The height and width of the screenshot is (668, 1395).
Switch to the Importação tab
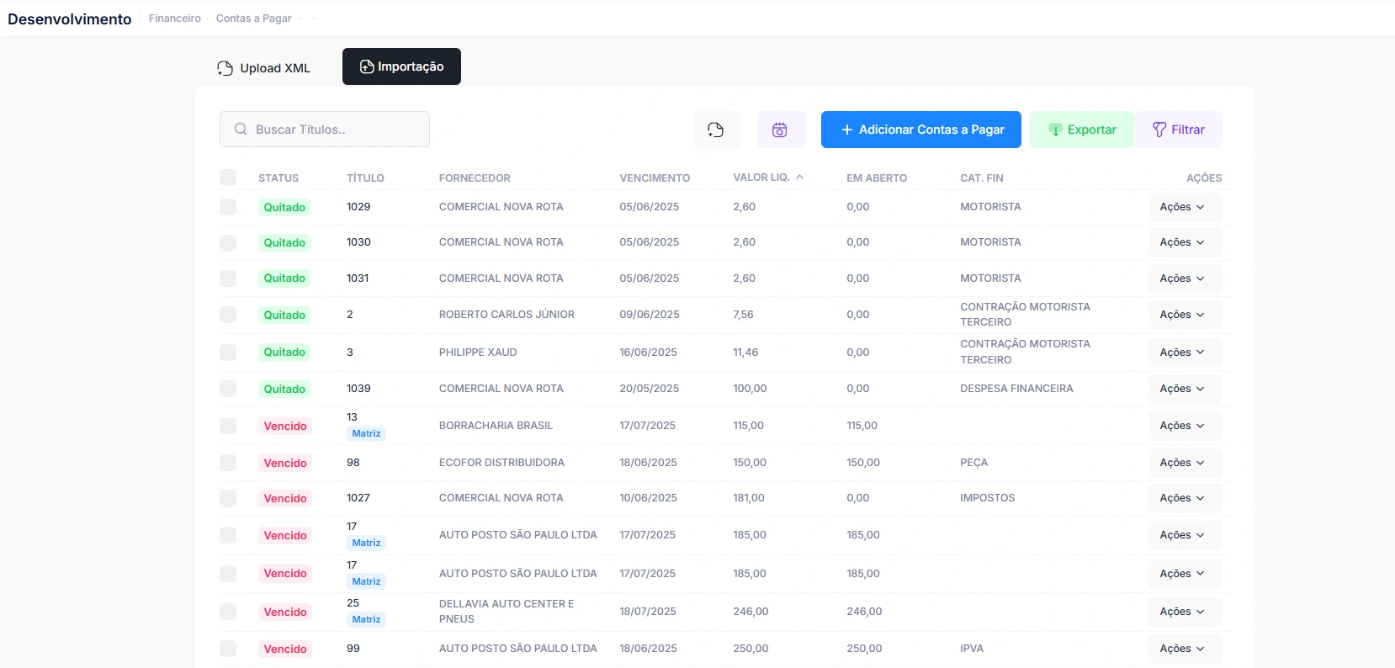click(x=401, y=66)
